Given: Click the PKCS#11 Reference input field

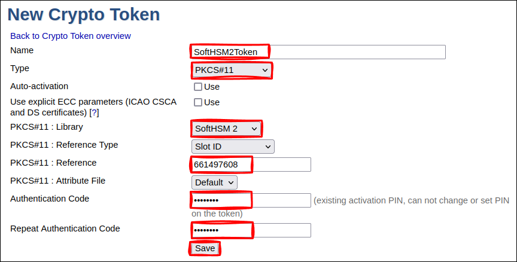Looking at the screenshot, I should [251, 164].
